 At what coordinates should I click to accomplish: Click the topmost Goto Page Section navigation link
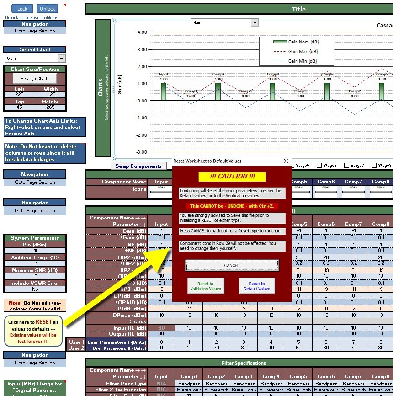coord(35,31)
